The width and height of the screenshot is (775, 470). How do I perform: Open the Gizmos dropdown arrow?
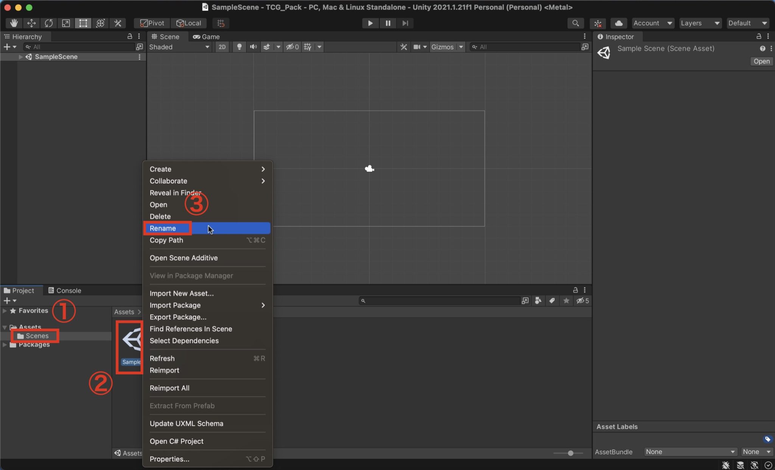point(461,47)
